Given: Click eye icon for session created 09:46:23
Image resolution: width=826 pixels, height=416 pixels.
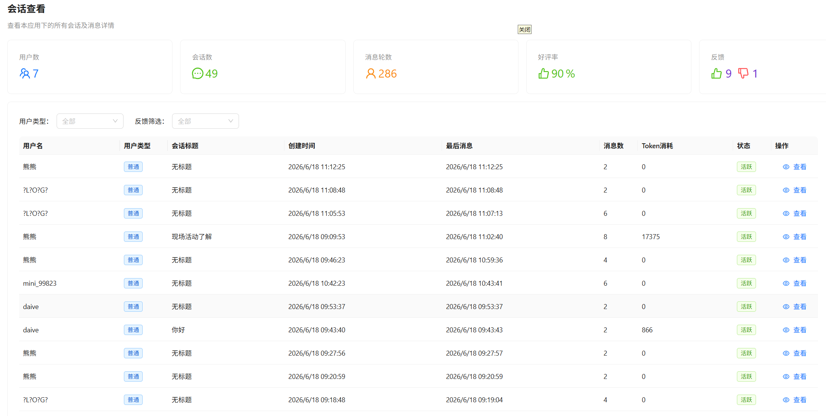Looking at the screenshot, I should pos(786,260).
